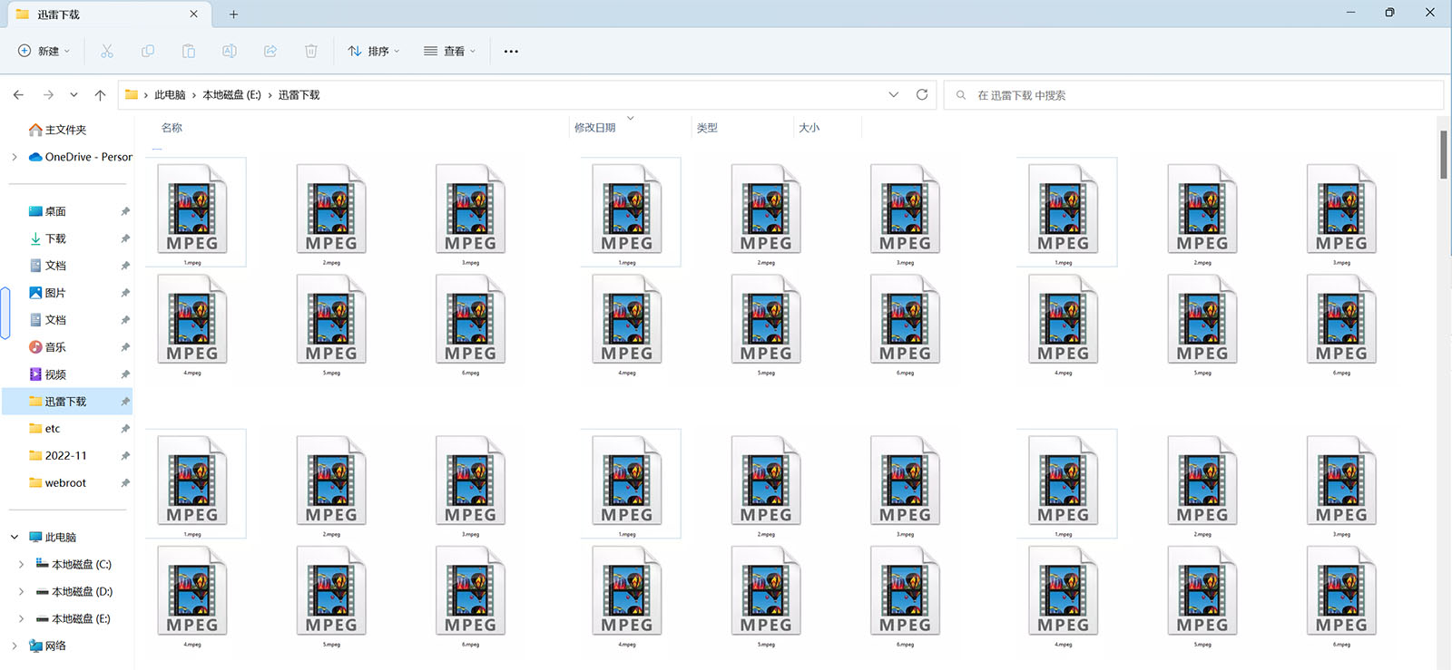
Task: Select the 迅雷下载 window tab
Action: 107,15
